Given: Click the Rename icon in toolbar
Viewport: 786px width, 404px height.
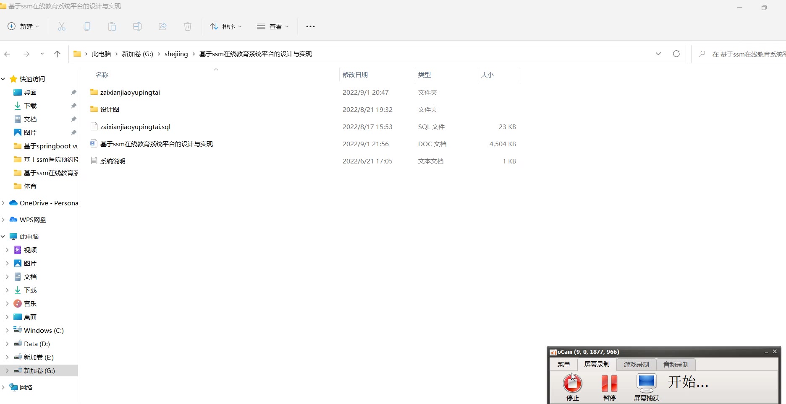Looking at the screenshot, I should (137, 26).
